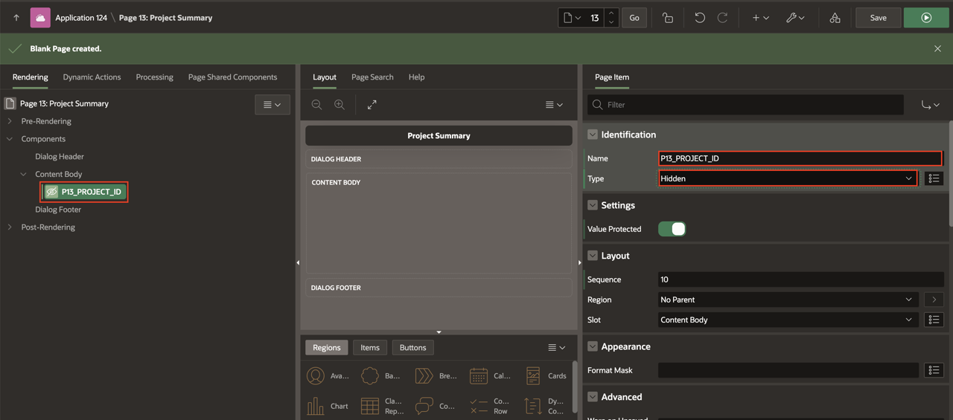Click the Redo arrow icon

coord(722,18)
